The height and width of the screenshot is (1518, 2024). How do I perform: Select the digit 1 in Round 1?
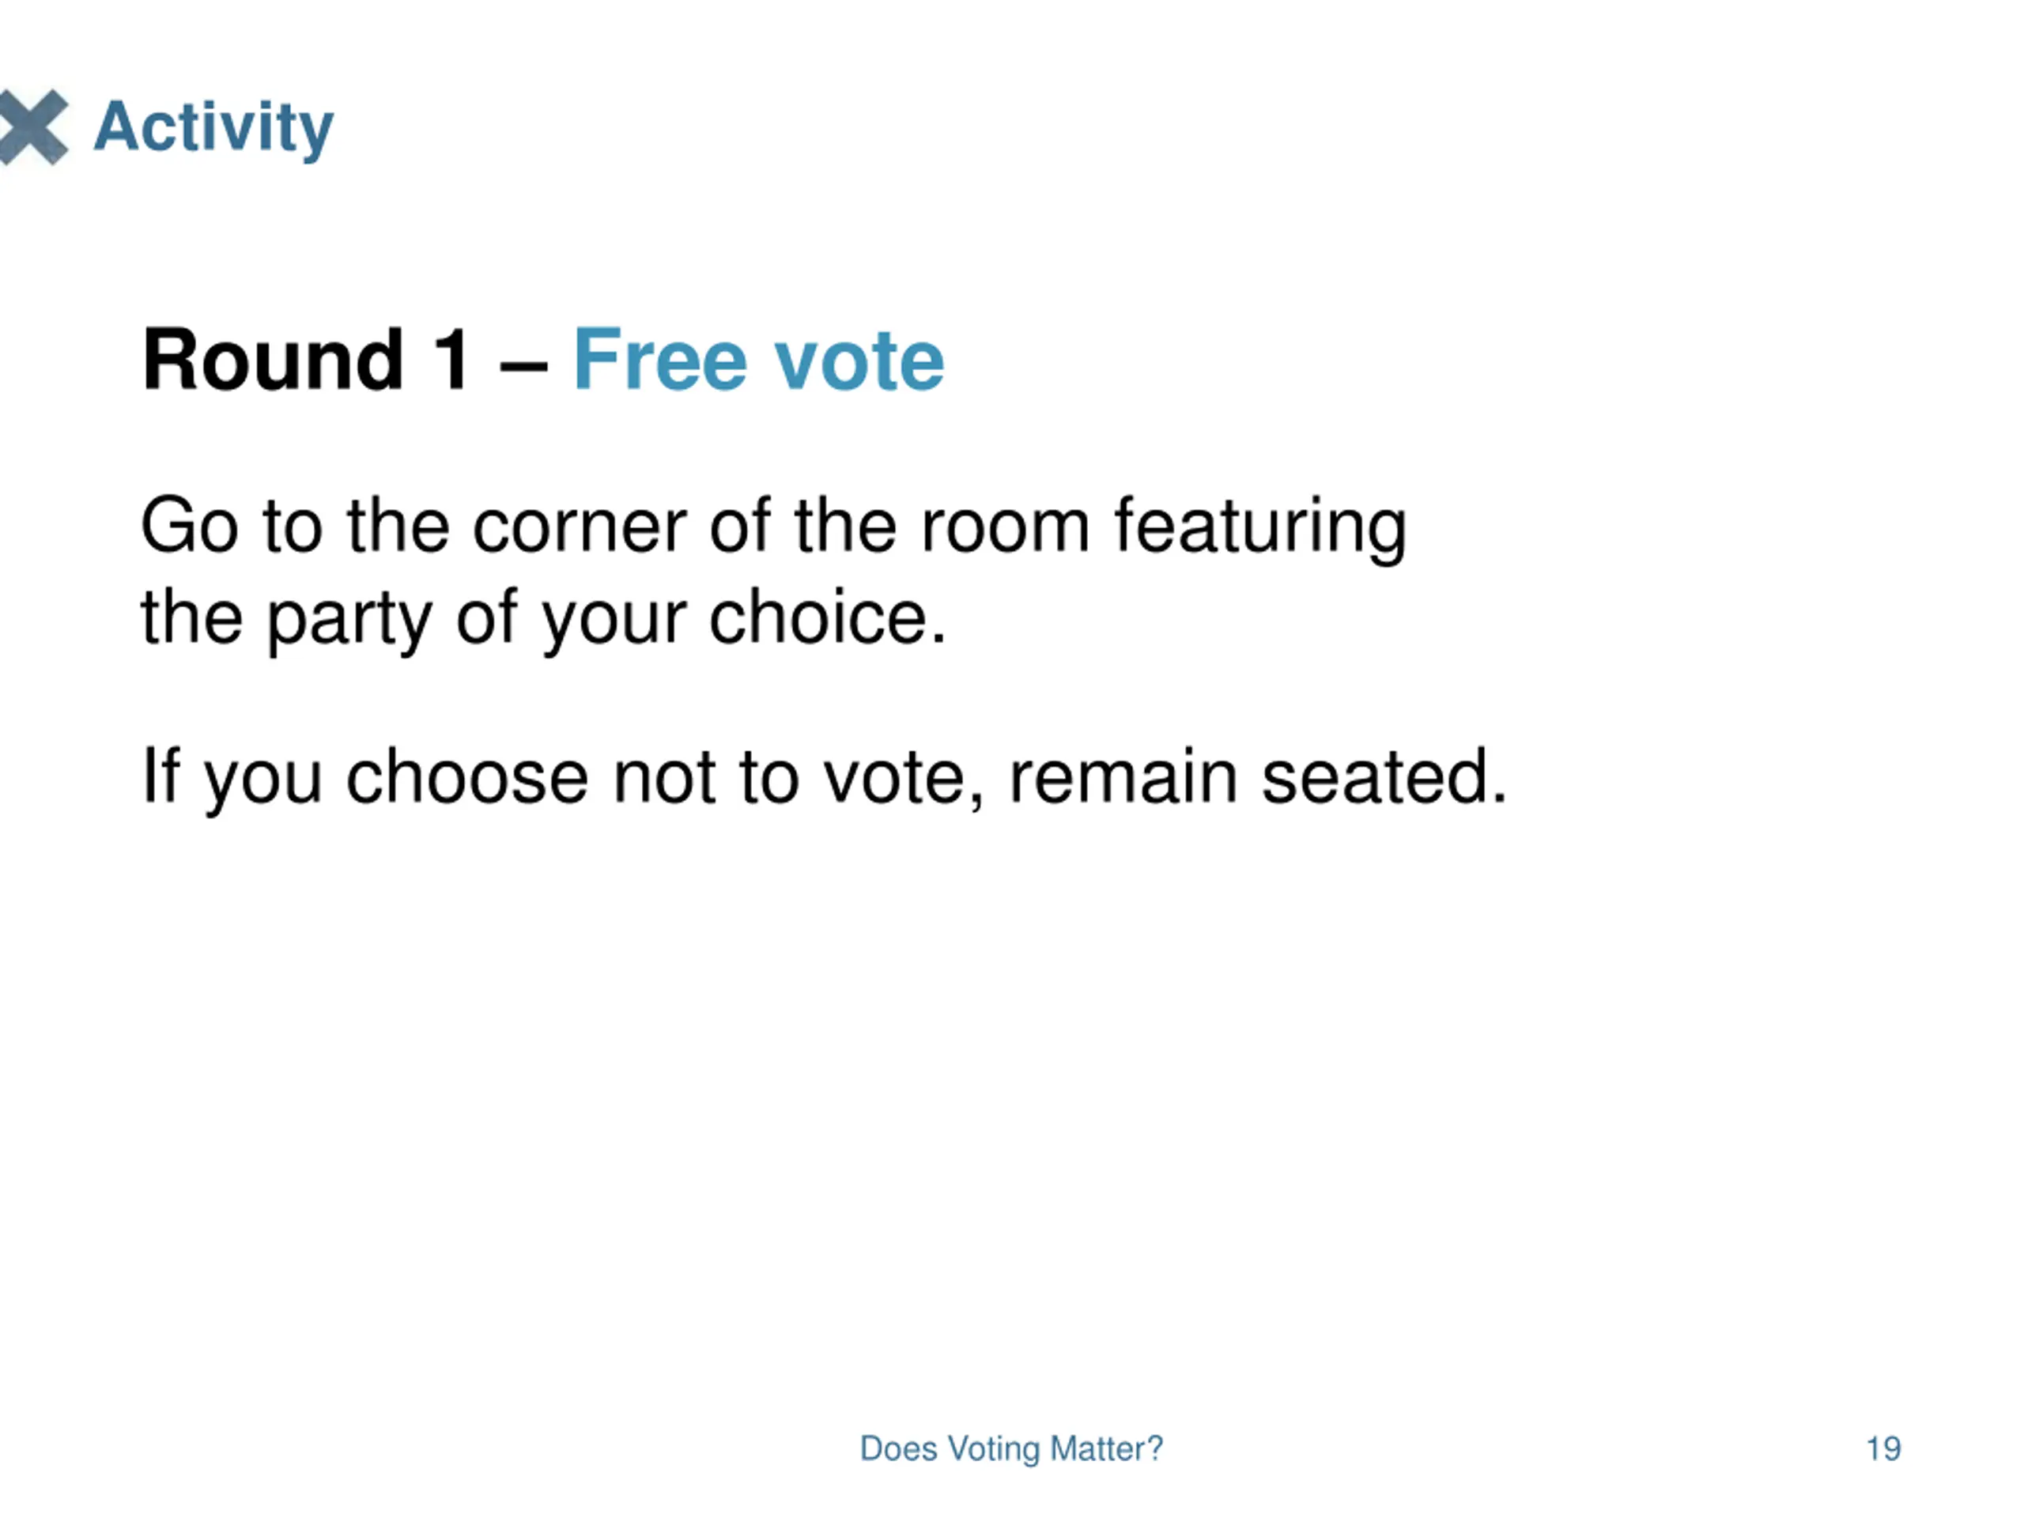(x=452, y=361)
